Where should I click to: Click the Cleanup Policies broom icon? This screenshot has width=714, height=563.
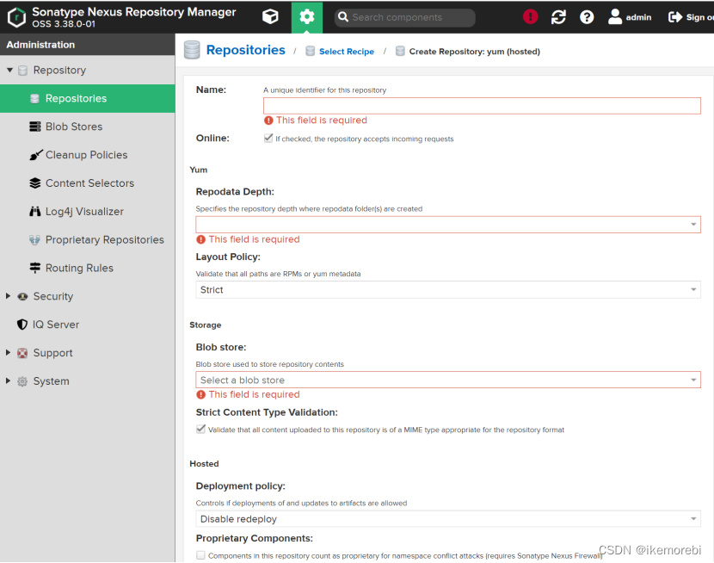point(36,155)
